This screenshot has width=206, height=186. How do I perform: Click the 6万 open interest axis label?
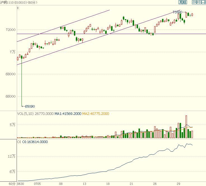point(13,171)
